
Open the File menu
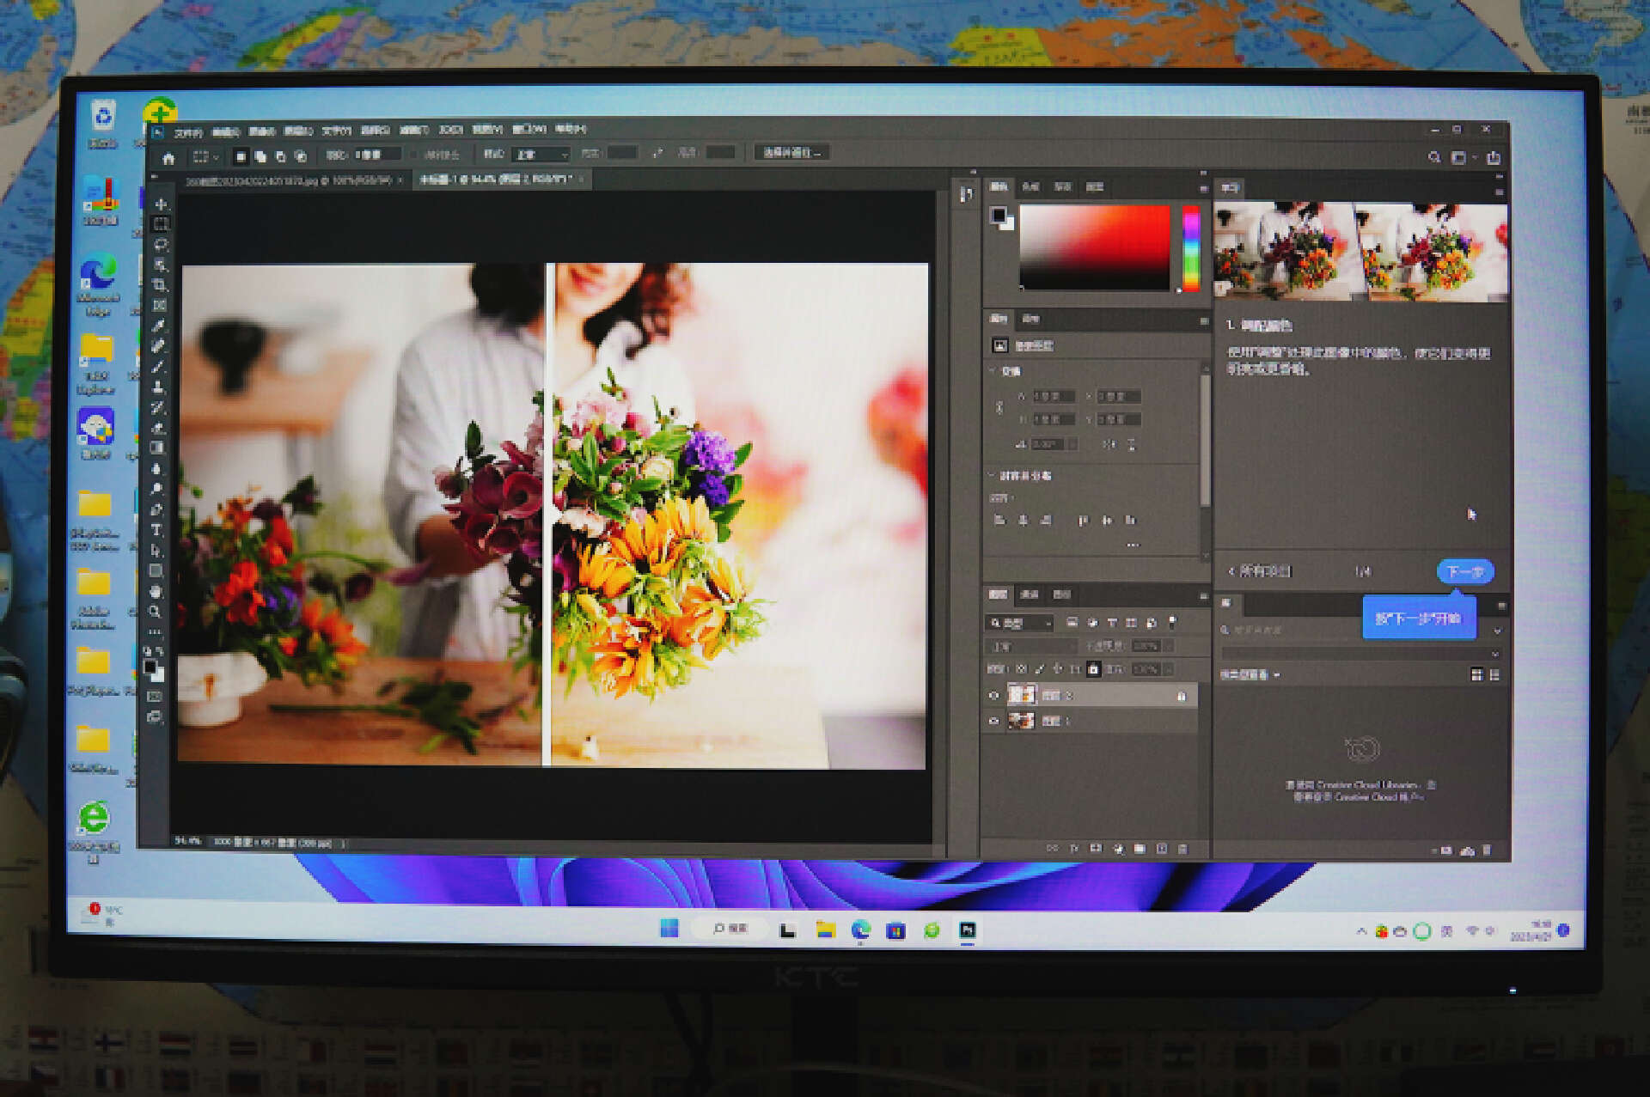coord(187,132)
